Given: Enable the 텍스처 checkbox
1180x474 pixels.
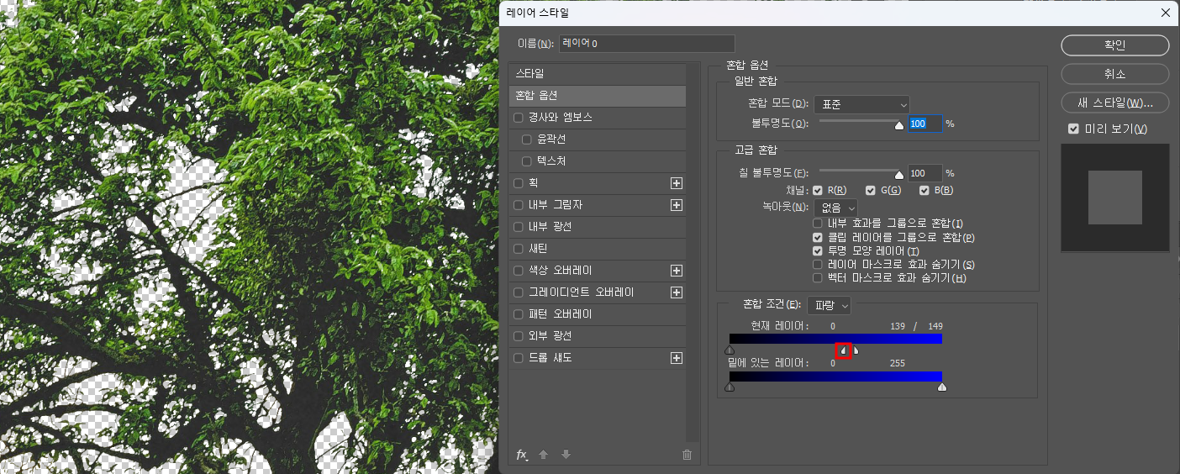Looking at the screenshot, I should point(527,161).
